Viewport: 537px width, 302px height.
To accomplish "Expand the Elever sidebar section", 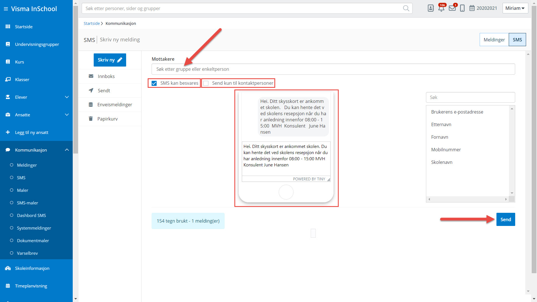I will coord(67,97).
